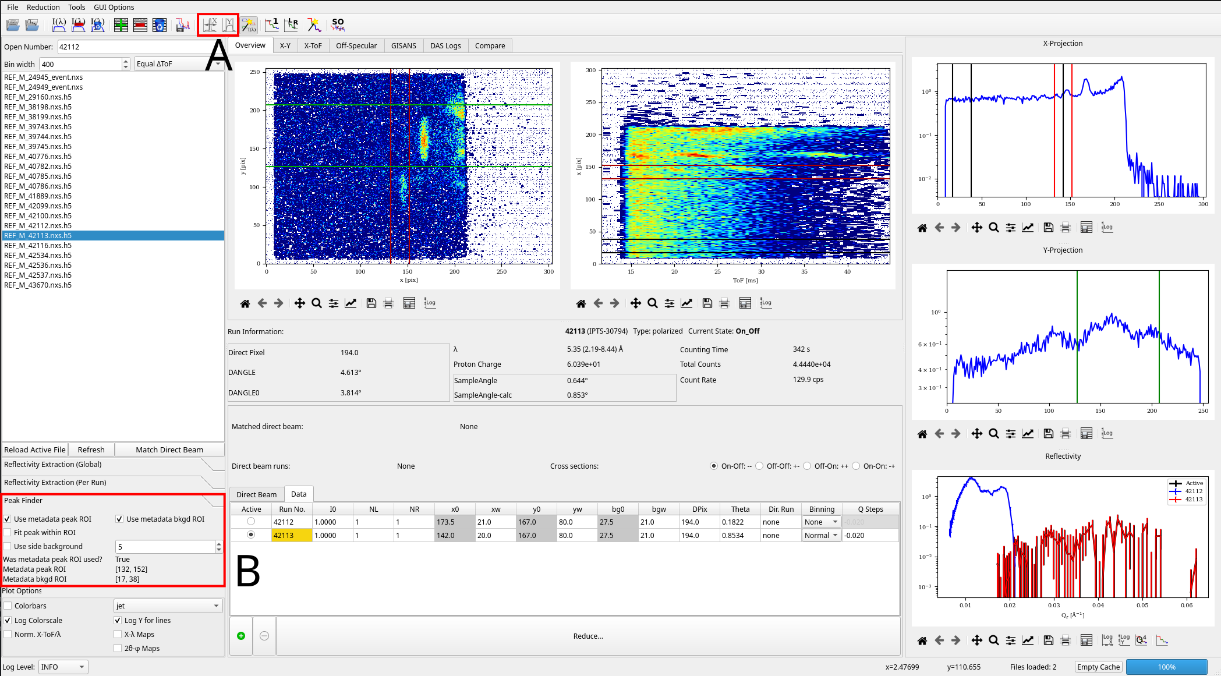Click the green add run button beside Reduce
1221x676 pixels.
(x=241, y=636)
